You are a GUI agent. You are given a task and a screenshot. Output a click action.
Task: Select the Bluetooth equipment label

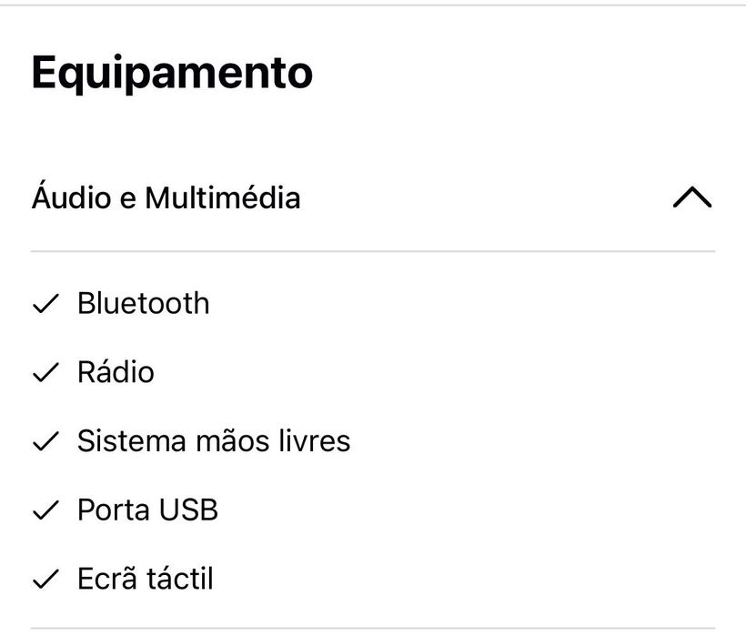coord(143,304)
